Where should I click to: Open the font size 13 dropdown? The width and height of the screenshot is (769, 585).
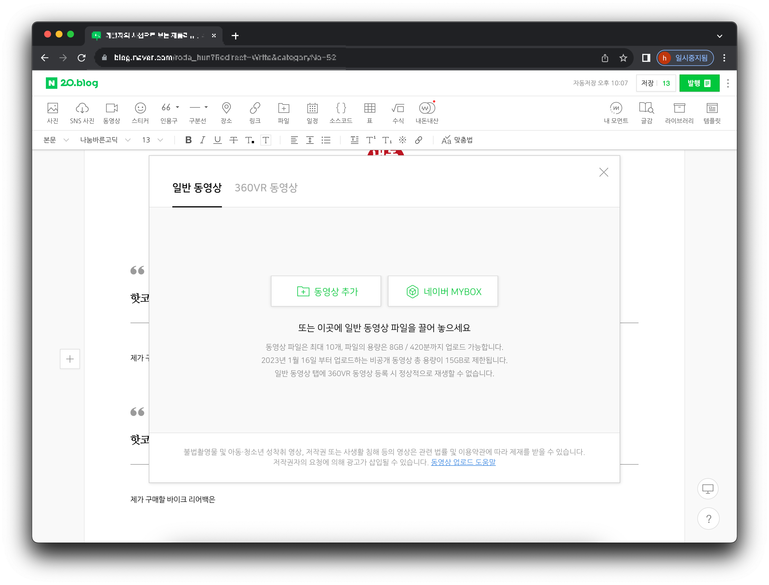pyautogui.click(x=152, y=140)
